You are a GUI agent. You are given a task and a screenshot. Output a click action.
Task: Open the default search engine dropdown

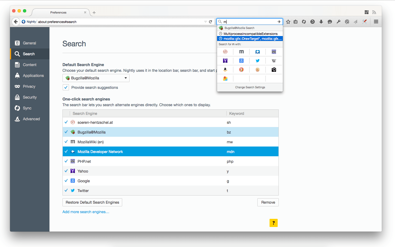click(x=96, y=78)
